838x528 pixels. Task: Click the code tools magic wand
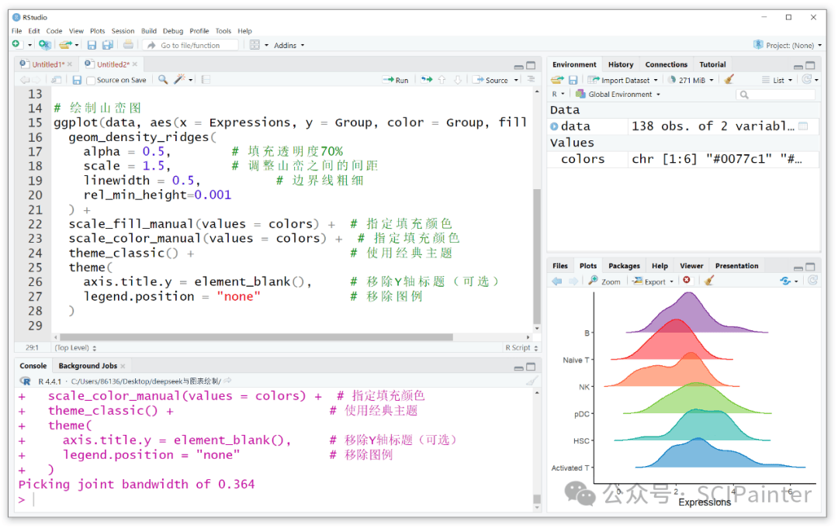[x=179, y=80]
